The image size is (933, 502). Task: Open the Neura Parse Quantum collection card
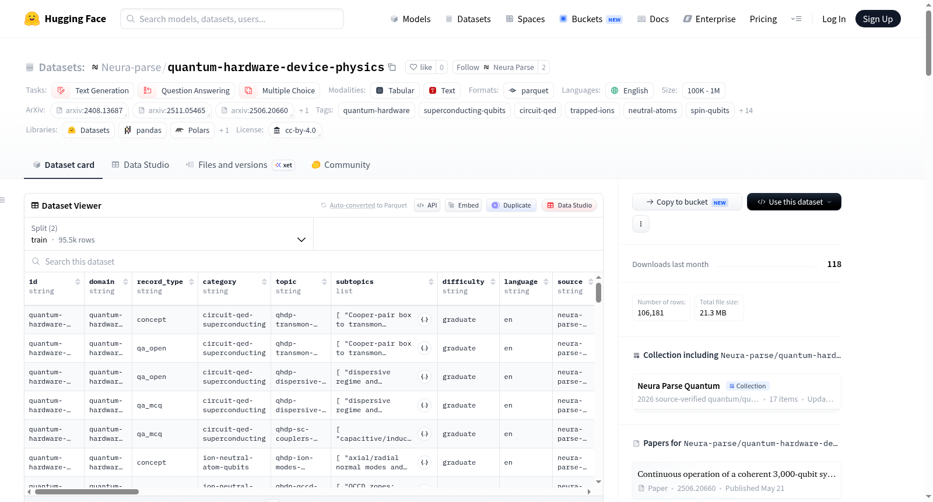click(x=736, y=392)
